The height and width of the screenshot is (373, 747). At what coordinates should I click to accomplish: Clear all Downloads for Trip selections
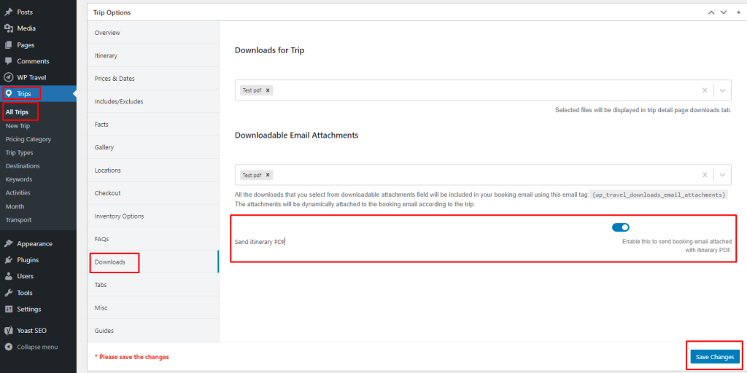click(x=705, y=90)
